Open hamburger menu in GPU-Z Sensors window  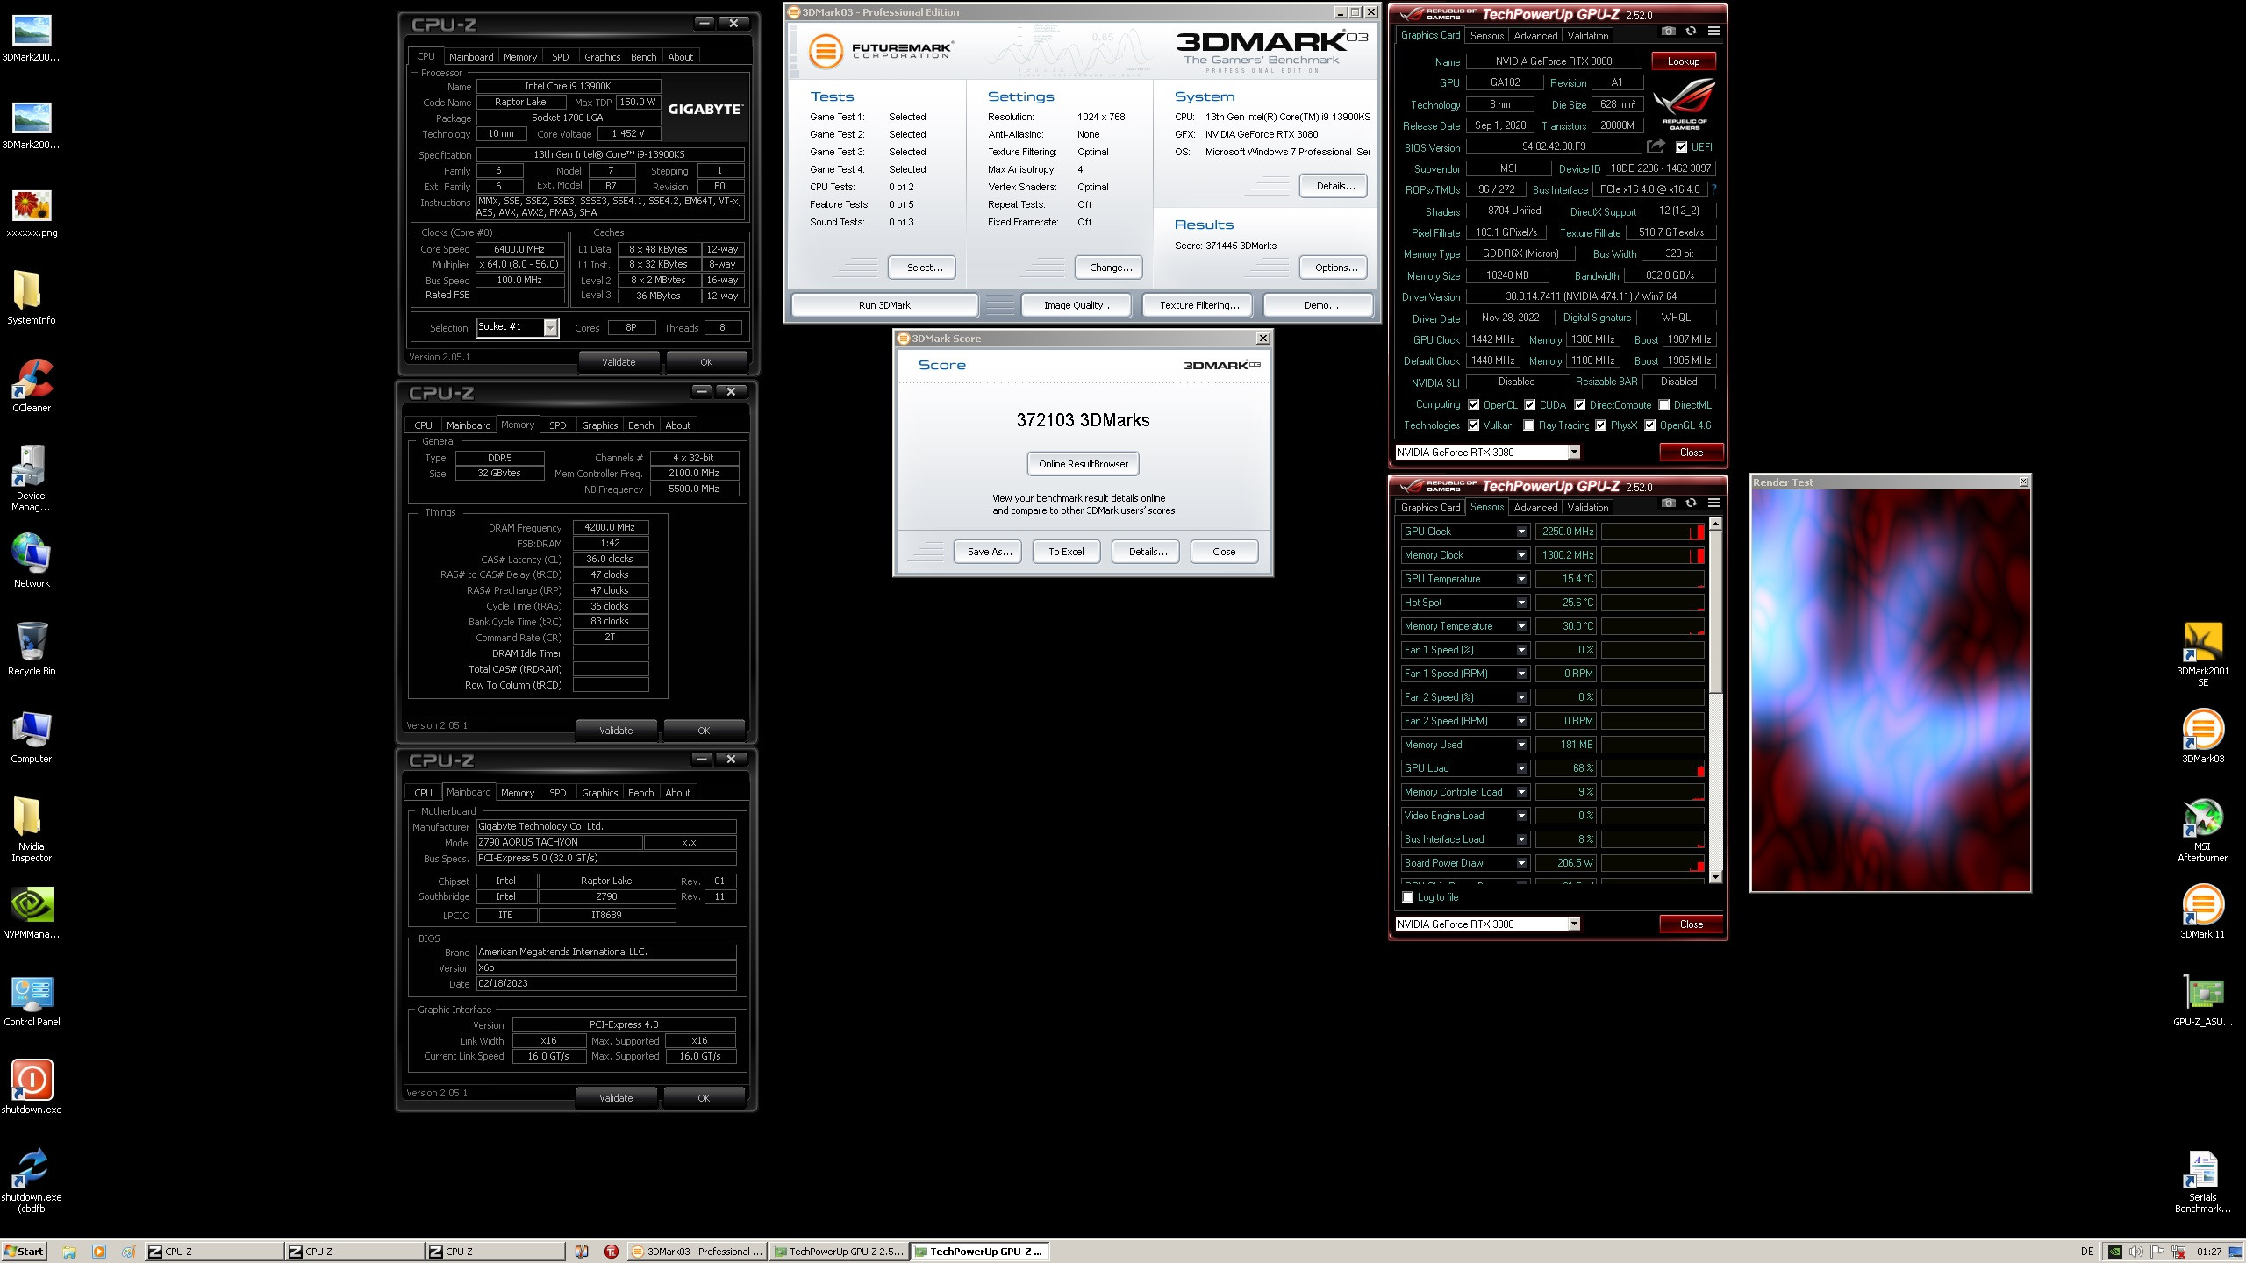1713,503
